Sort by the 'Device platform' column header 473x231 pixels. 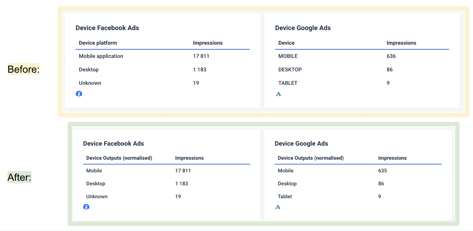coord(98,43)
